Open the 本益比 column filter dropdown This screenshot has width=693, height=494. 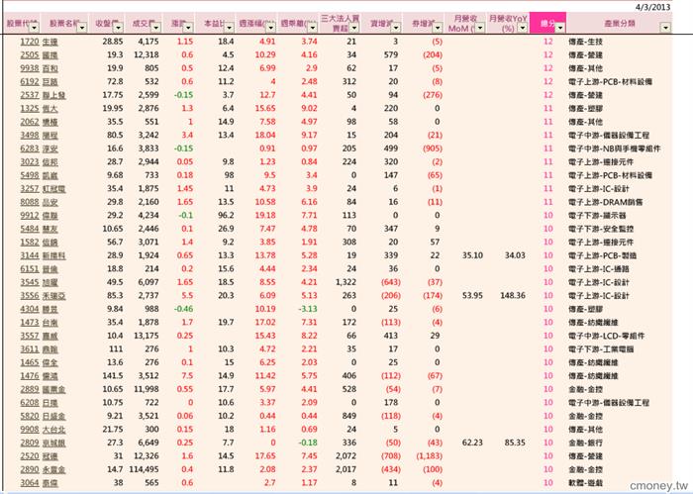(x=229, y=28)
